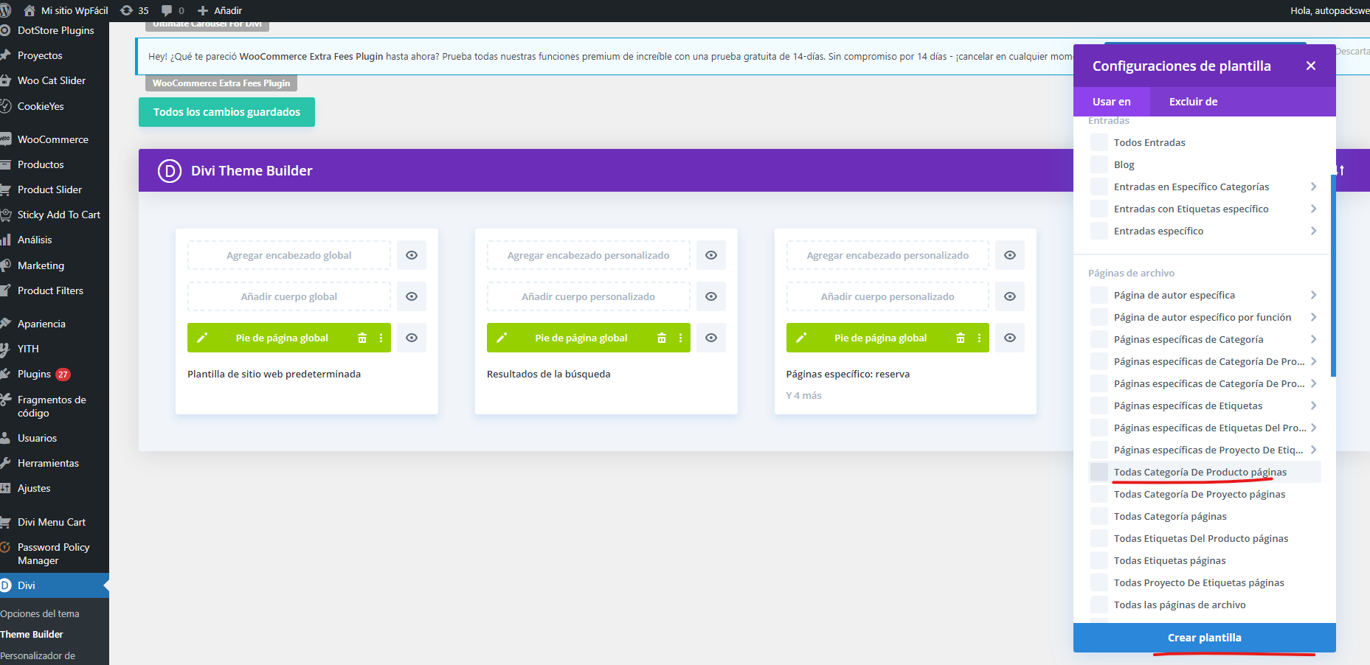Image resolution: width=1370 pixels, height=665 pixels.
Task: Open footer options dots in reserva card
Action: click(979, 338)
